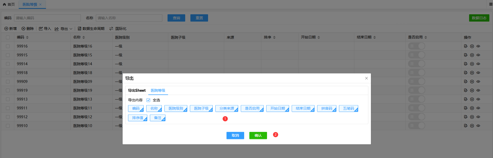493x158 pixels.
Task: Click the 删除 delete toolbar icon
Action: coord(23,29)
